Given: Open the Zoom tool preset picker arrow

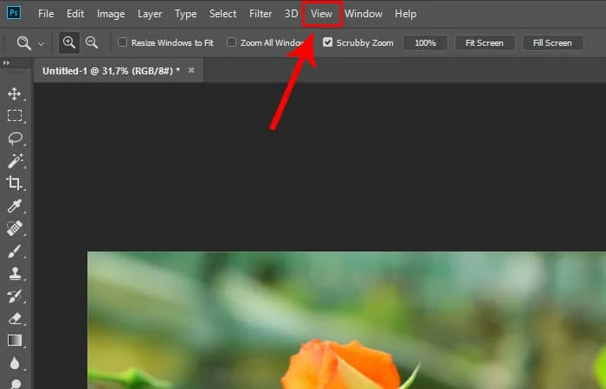Looking at the screenshot, I should click(x=41, y=43).
